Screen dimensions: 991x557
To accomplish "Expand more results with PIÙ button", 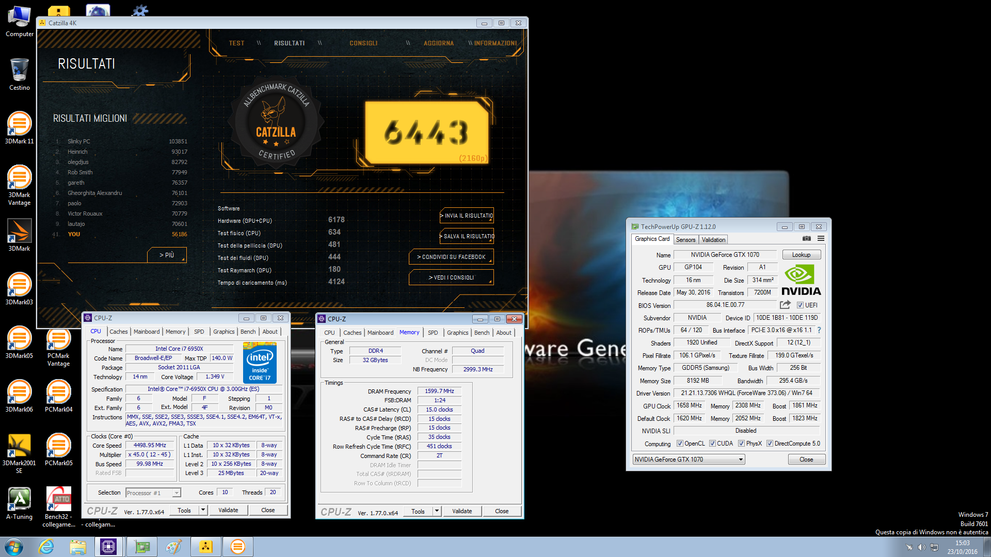I will [x=167, y=255].
